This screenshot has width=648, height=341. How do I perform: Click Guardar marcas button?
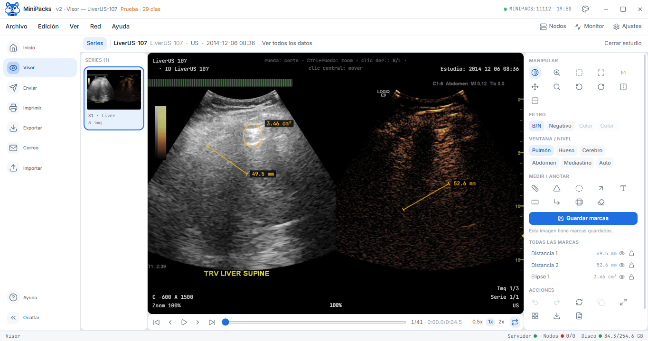pos(583,218)
